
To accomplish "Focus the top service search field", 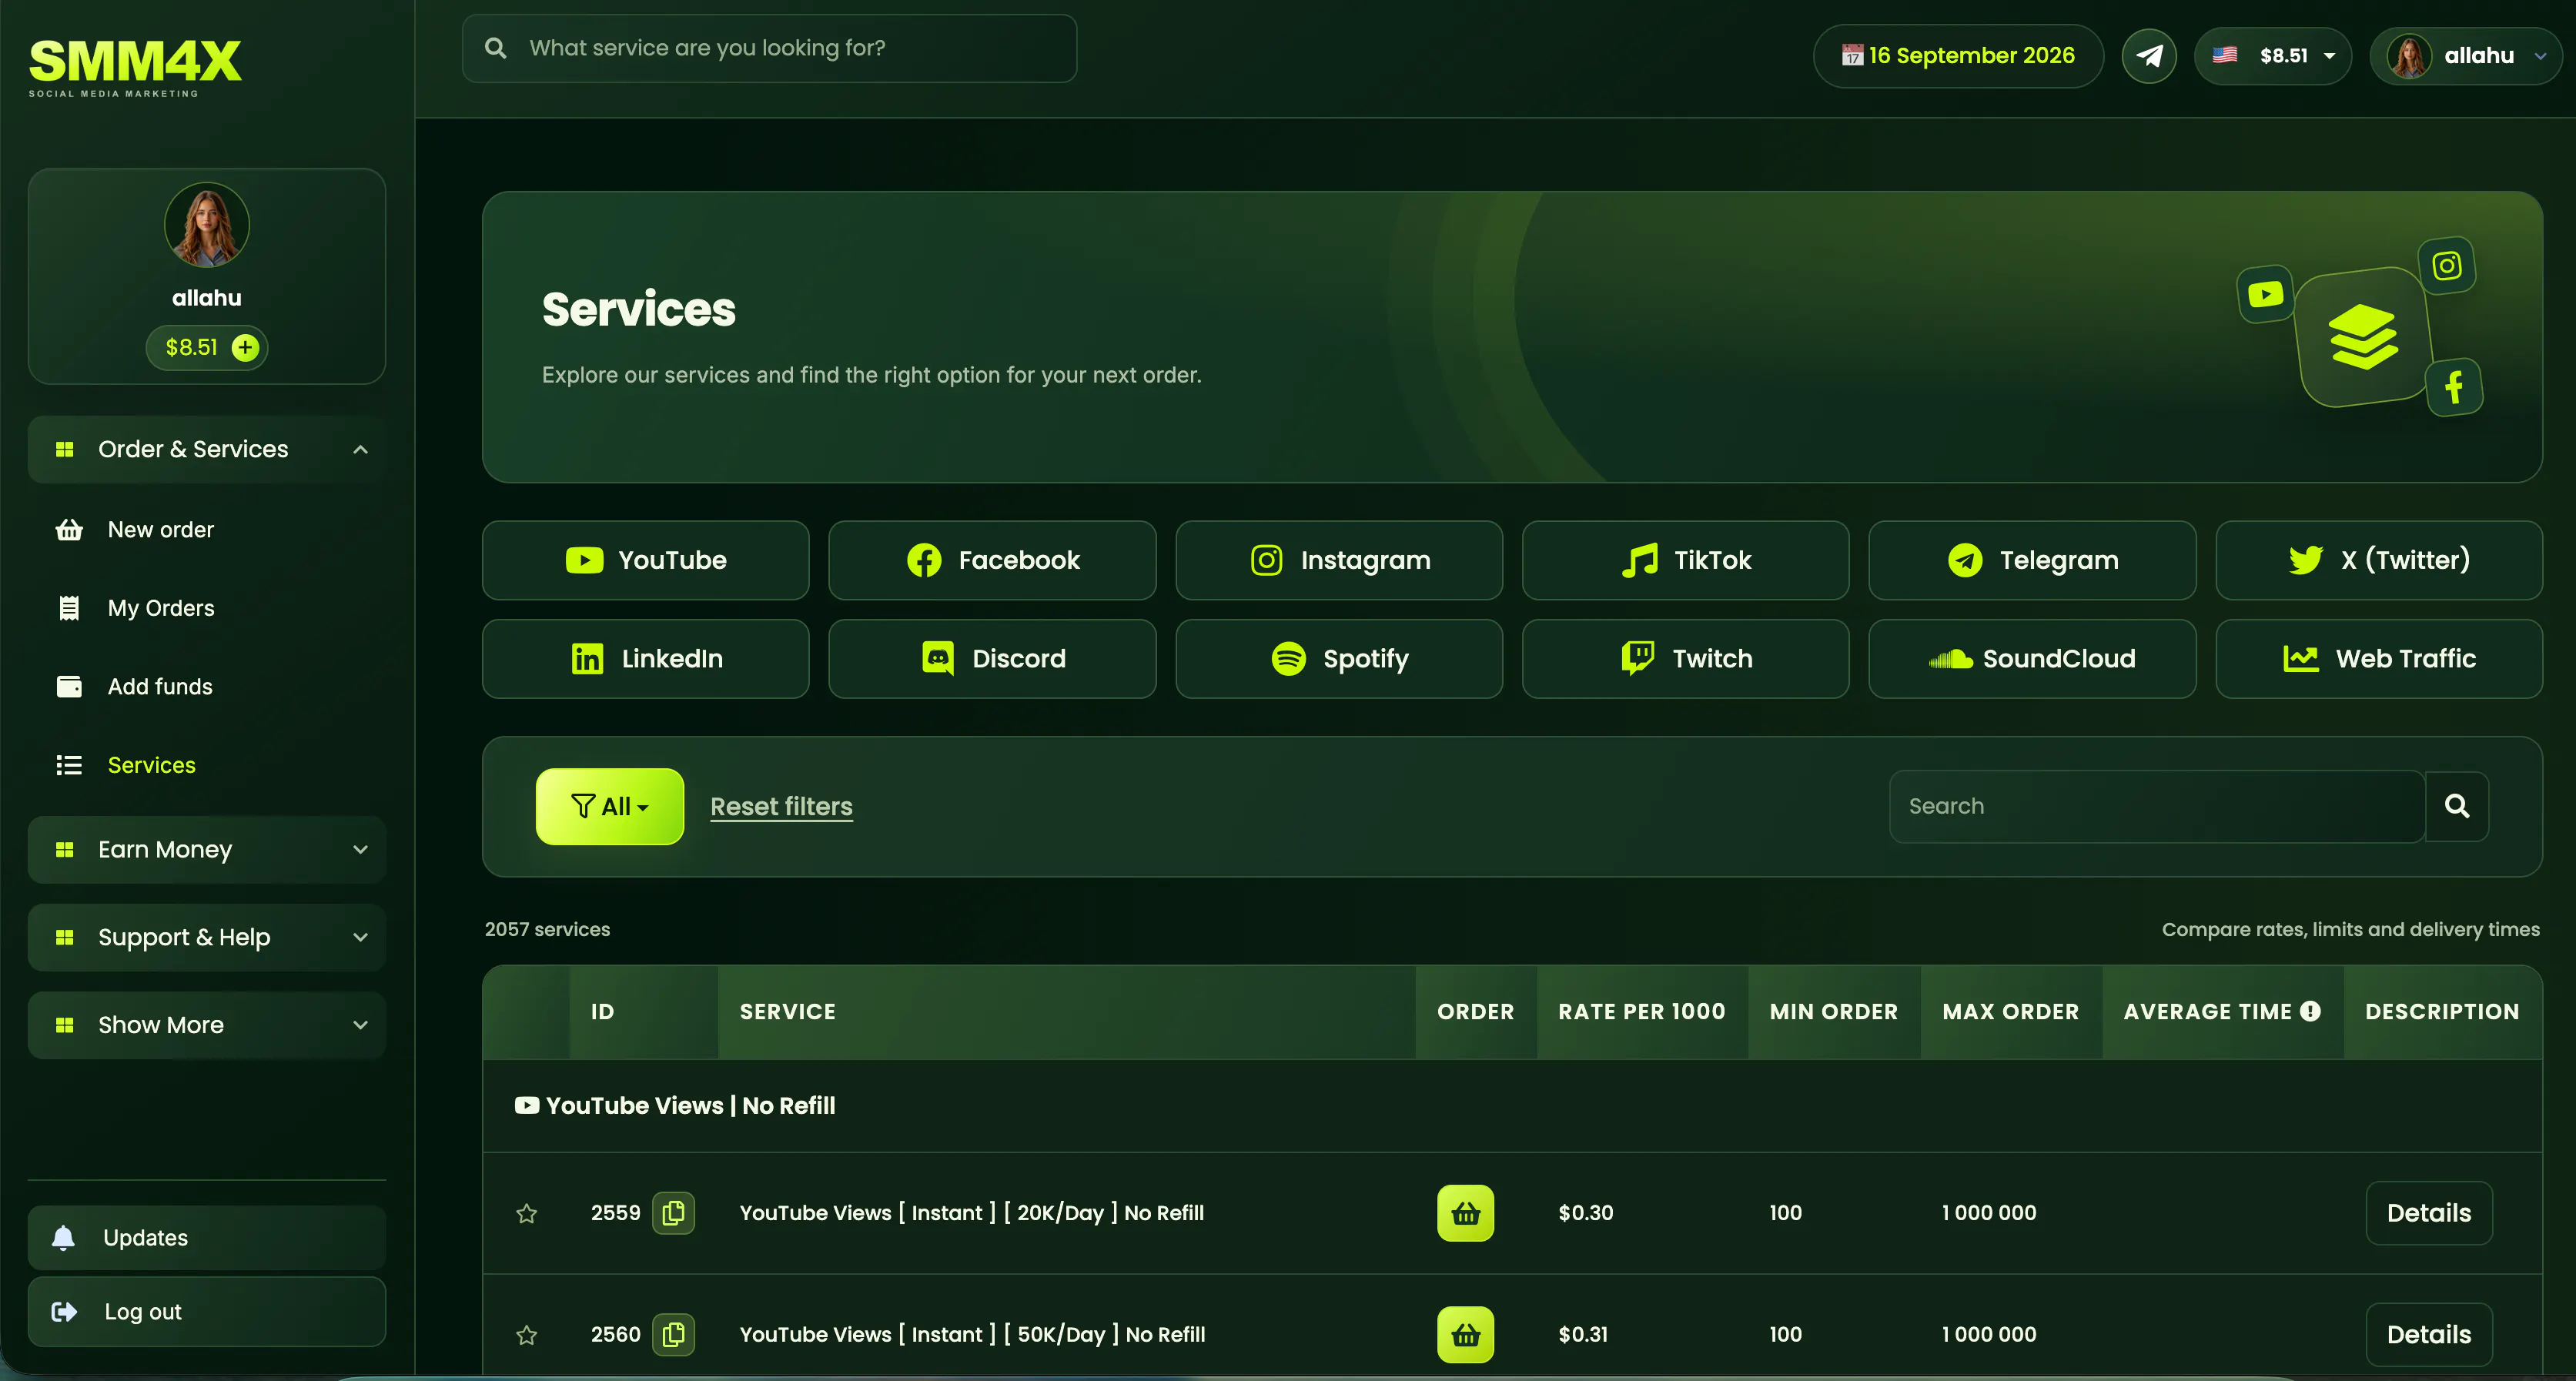I will [769, 48].
